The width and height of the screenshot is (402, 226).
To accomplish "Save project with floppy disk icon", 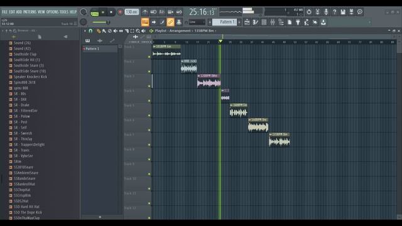I will [x=343, y=12].
